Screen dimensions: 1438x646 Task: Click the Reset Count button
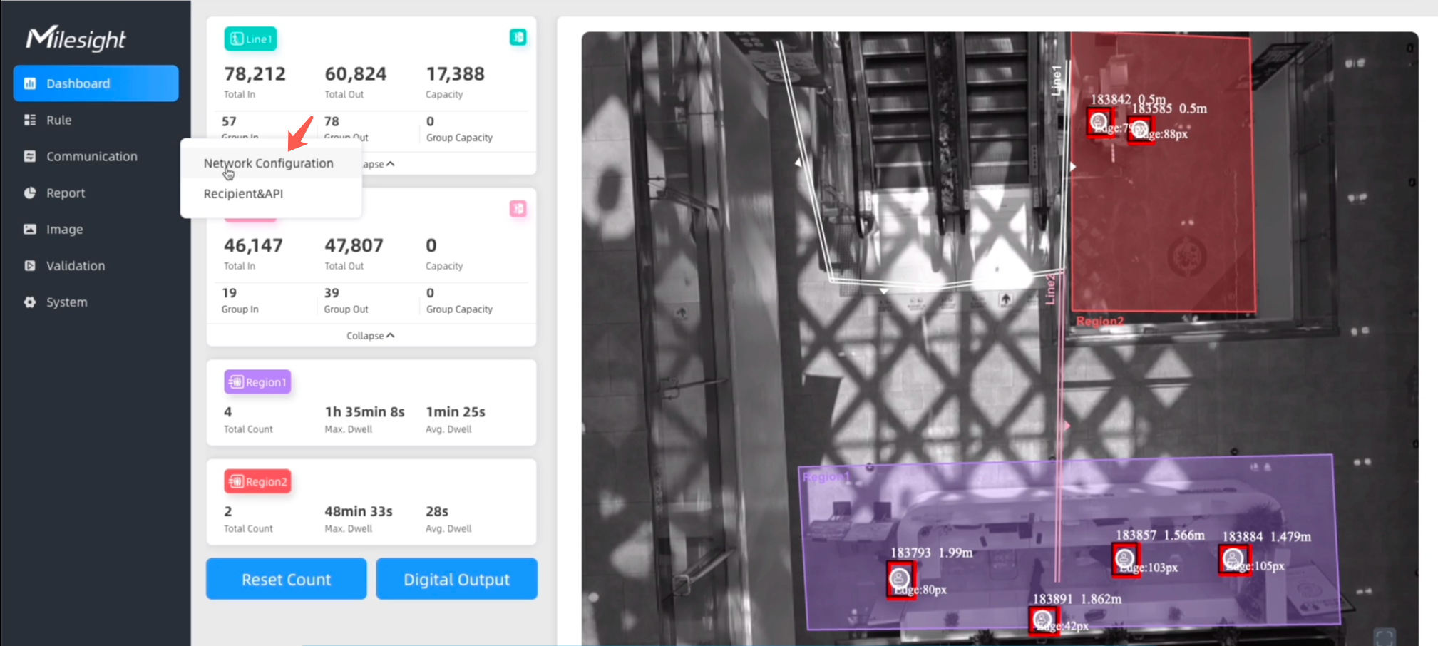tap(287, 579)
